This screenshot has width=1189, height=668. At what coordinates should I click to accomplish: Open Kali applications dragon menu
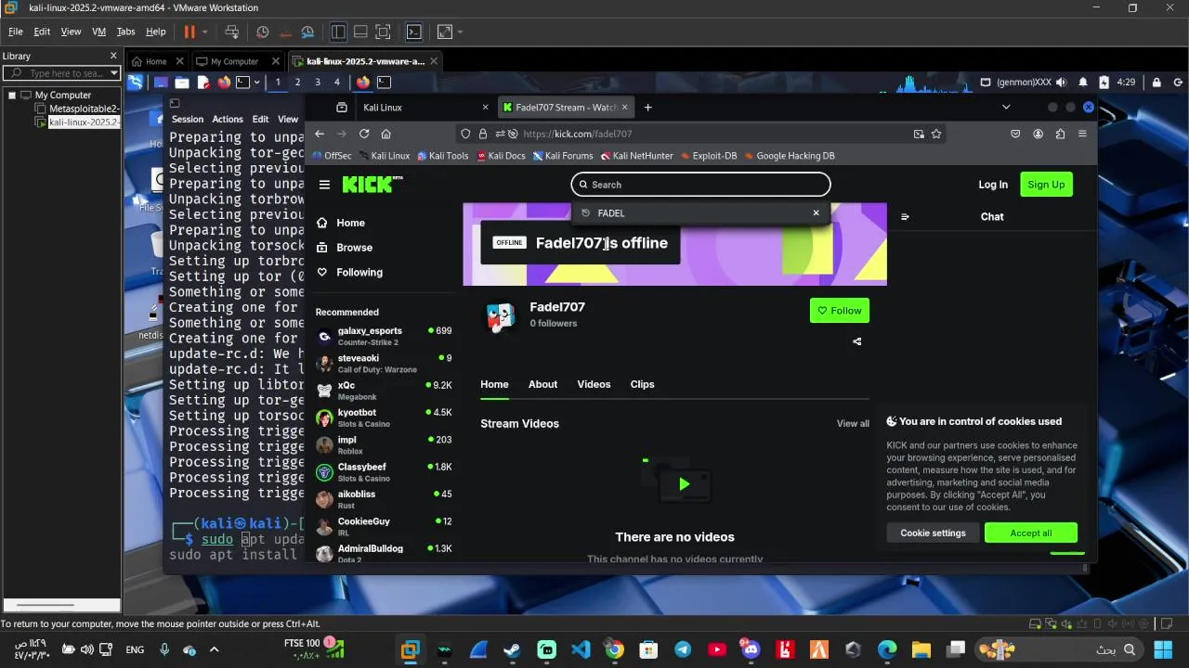click(x=136, y=82)
